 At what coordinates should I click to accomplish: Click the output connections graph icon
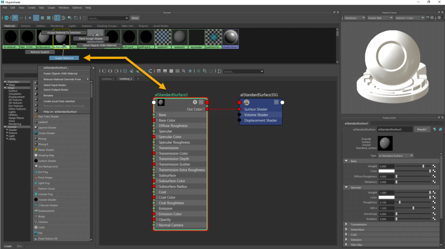pos(116,71)
